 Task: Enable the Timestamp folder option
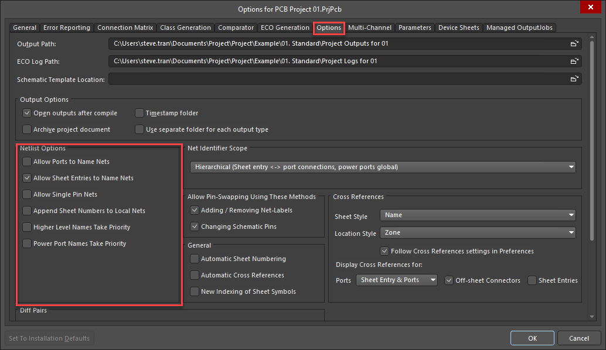click(139, 113)
